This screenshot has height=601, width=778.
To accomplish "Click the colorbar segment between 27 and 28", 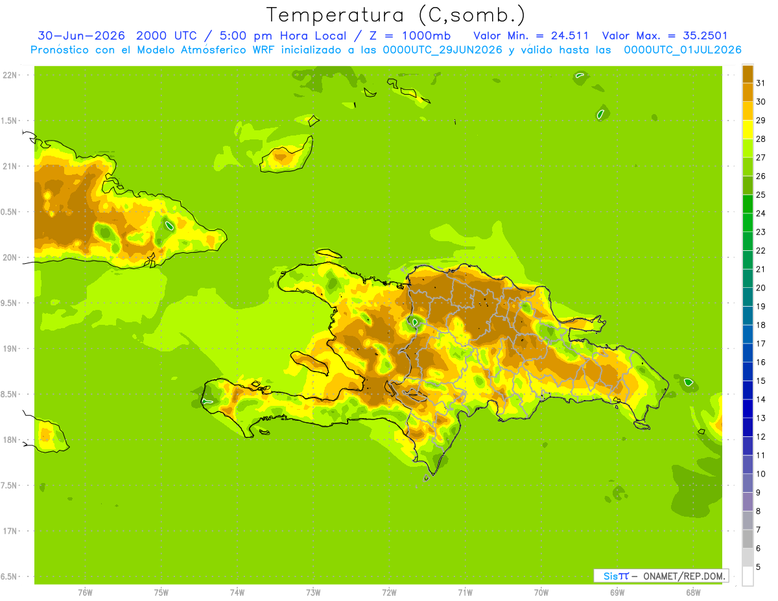I will pos(748,148).
